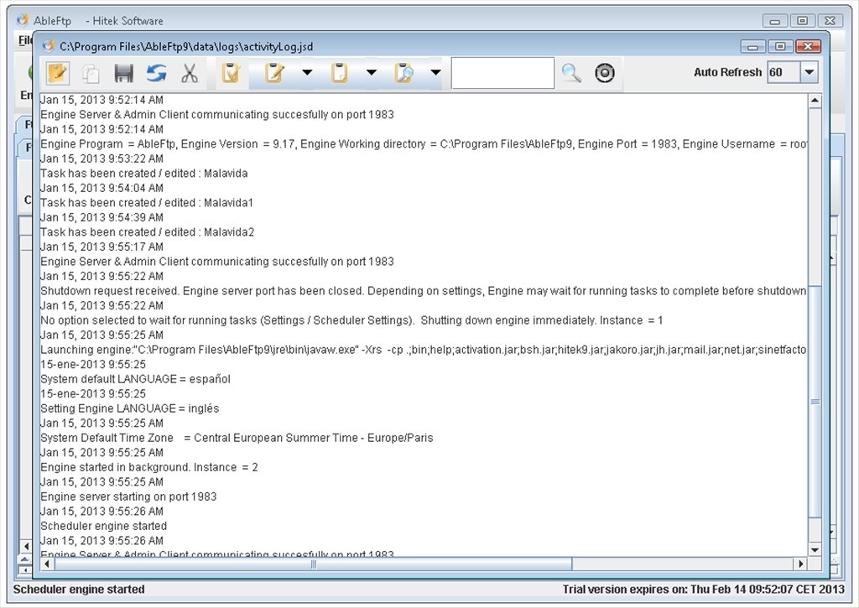Select the scissors cut icon

(x=190, y=74)
